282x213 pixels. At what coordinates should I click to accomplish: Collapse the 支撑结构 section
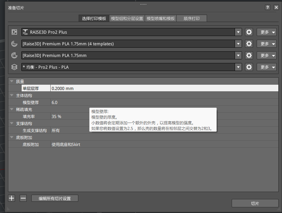[12, 123]
